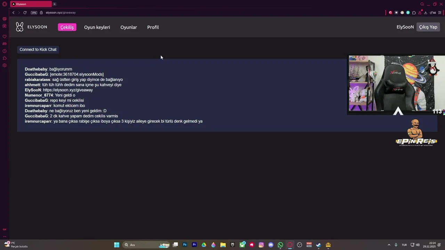445x250 pixels.
Task: Open sidebar wallet card icon
Action: (5, 44)
